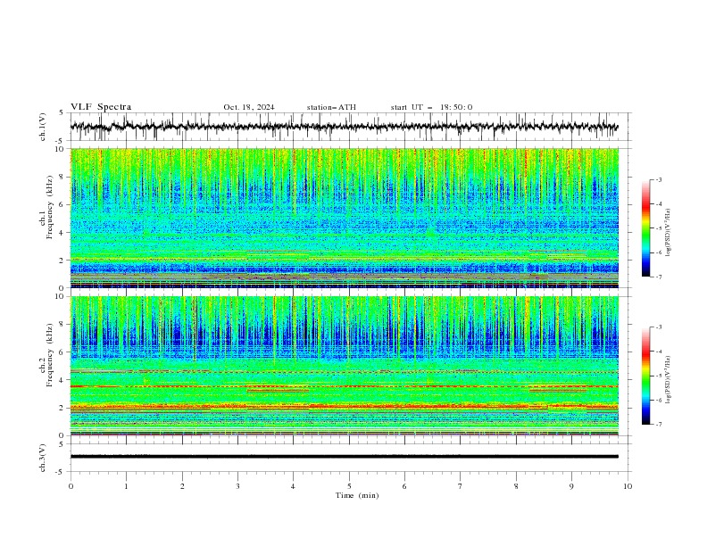Click ch.1 colorbar tick label "-3"
Viewport: 707px width, 546px height.
(659, 179)
